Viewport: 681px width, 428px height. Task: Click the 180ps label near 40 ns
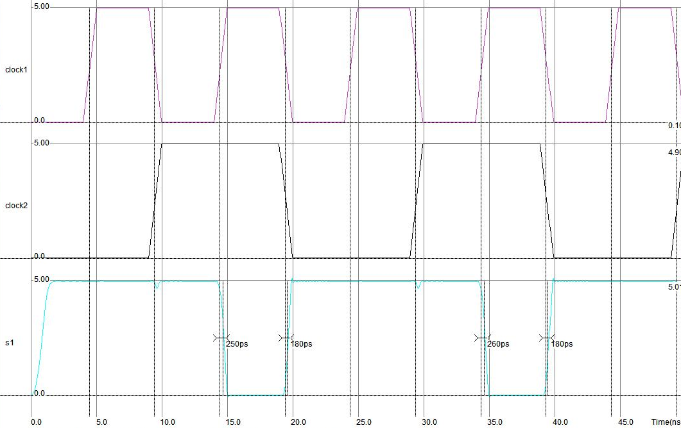coord(562,344)
